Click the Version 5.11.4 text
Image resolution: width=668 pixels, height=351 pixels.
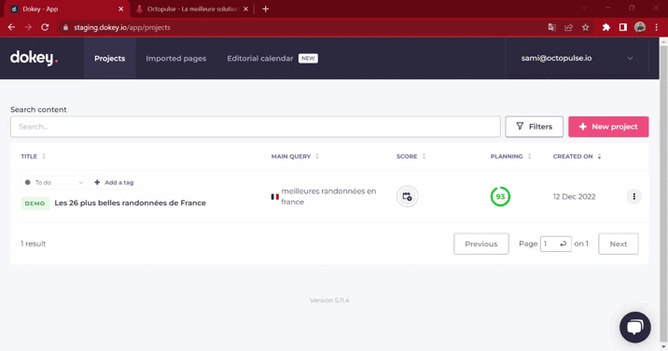click(329, 301)
